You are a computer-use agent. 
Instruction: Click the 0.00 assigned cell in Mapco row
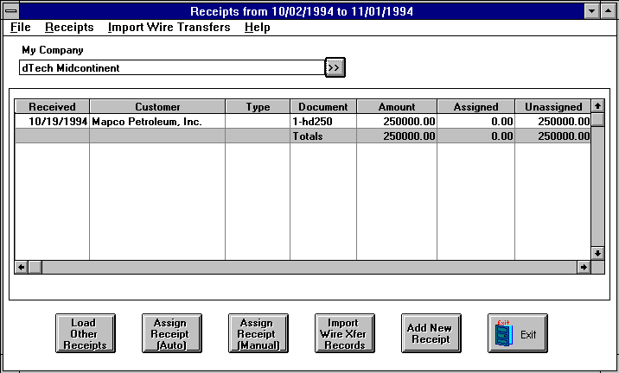(475, 122)
